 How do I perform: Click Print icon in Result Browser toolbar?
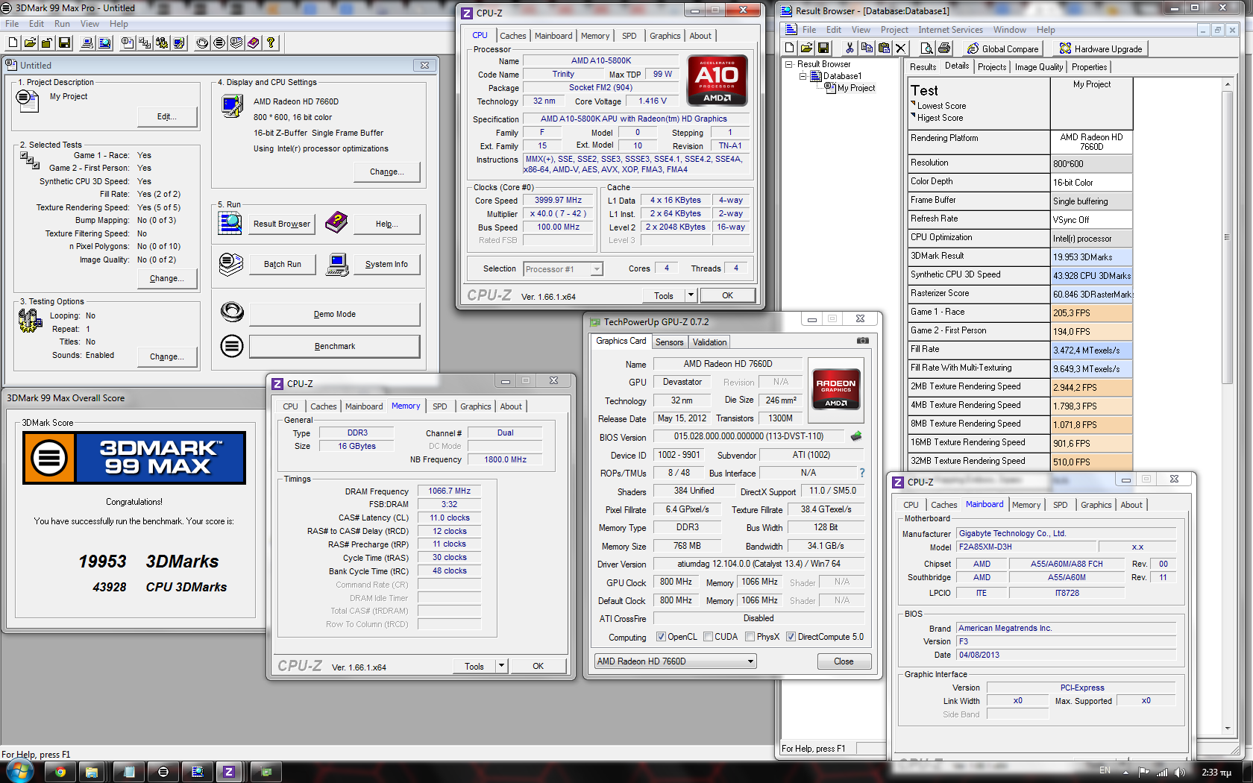pyautogui.click(x=944, y=48)
